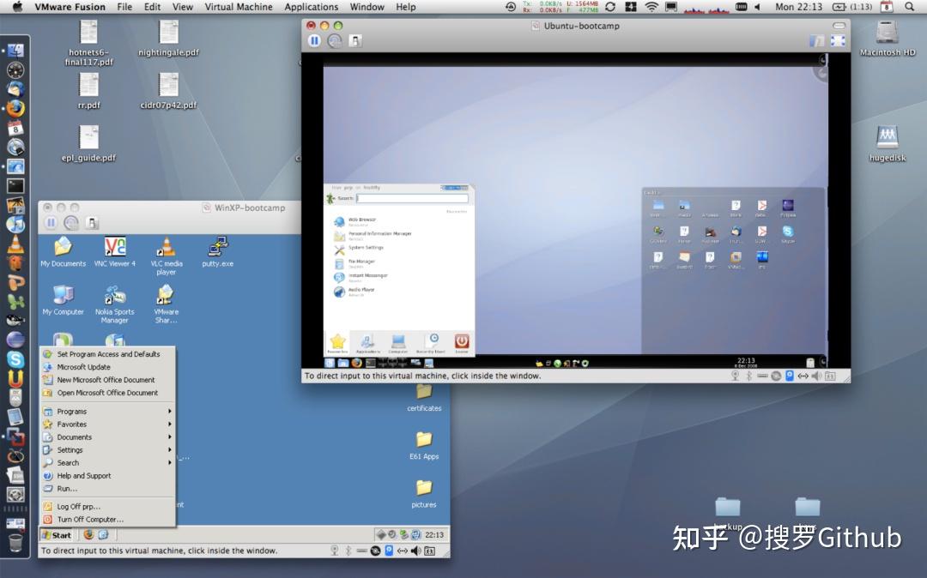Select the Computer tab in KDE launcher

point(398,343)
